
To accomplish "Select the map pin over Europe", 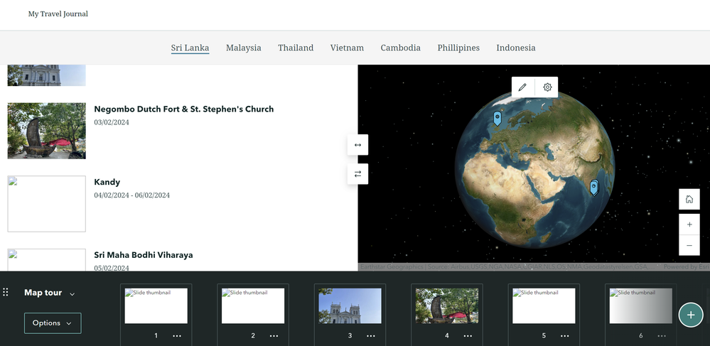I will (497, 118).
